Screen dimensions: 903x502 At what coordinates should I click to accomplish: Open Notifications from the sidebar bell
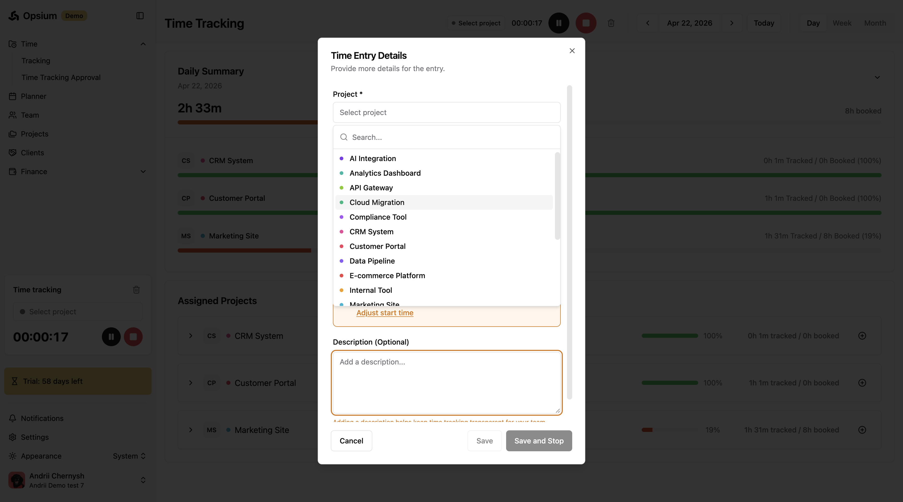(x=42, y=418)
